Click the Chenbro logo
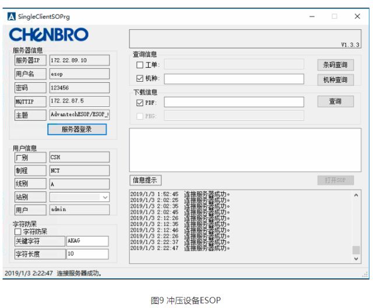The image size is (373, 308). [x=50, y=36]
